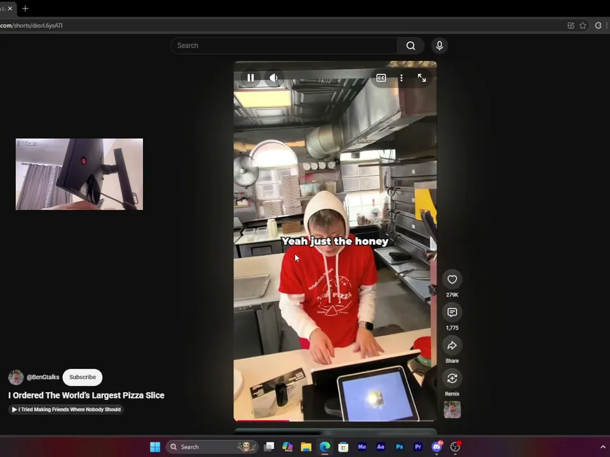Toggle closed captions on the Short
Image resolution: width=610 pixels, height=457 pixels.
click(381, 78)
